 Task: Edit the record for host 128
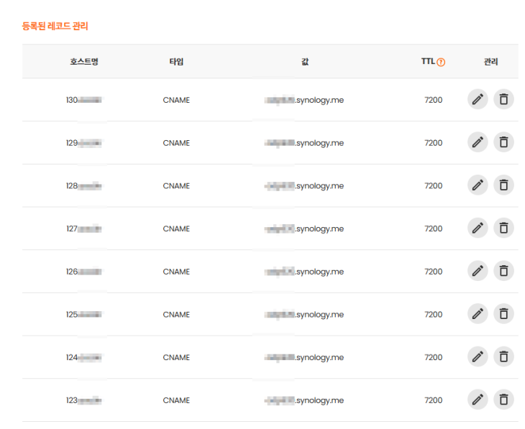pos(478,185)
